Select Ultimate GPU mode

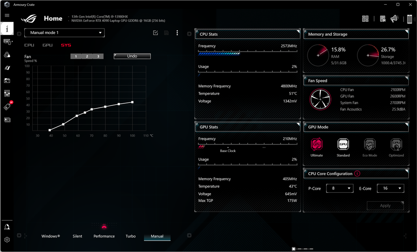pyautogui.click(x=316, y=147)
